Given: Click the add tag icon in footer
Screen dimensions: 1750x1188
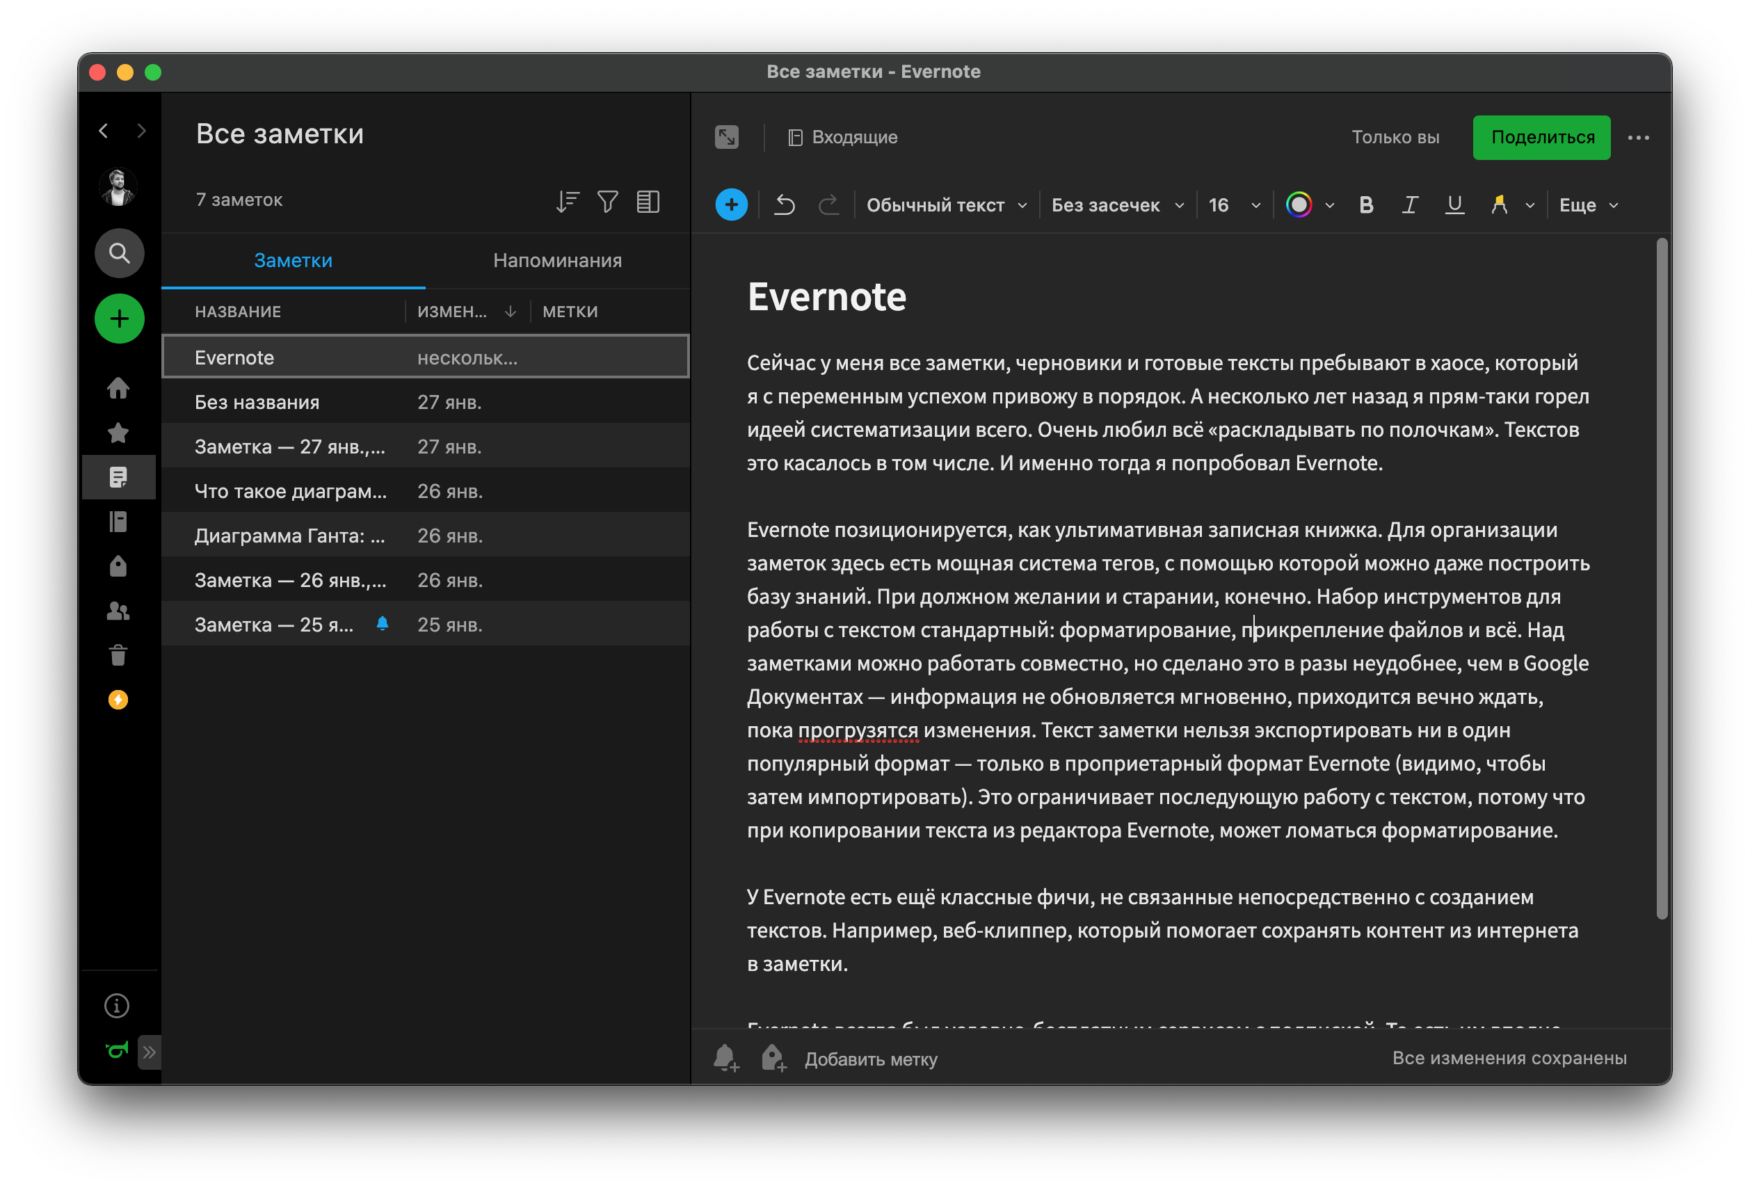Looking at the screenshot, I should coord(773,1059).
